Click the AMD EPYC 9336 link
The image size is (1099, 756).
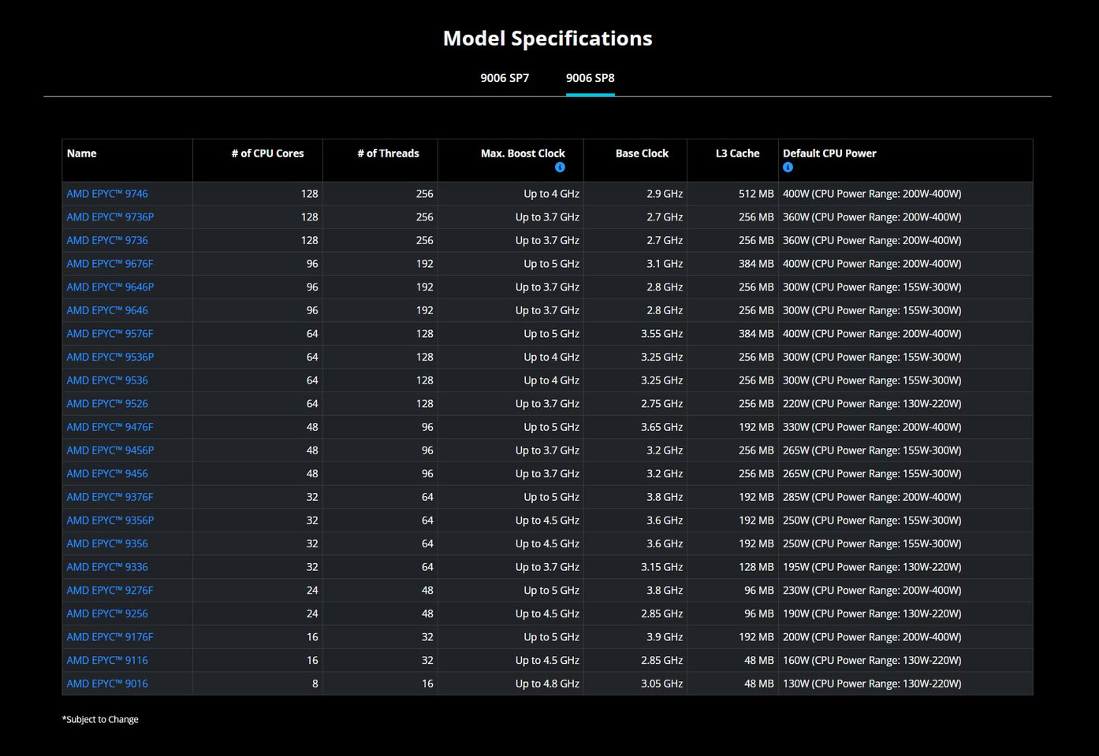point(107,567)
